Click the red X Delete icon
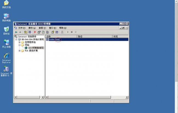The width and height of the screenshot is (178, 113). tap(35, 32)
